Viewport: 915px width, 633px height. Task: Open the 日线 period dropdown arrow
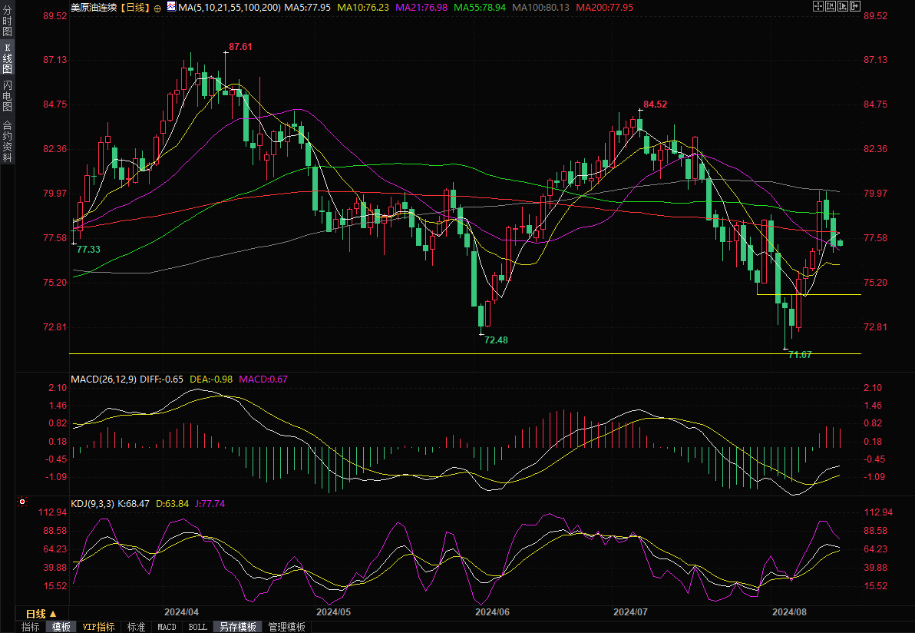52,615
